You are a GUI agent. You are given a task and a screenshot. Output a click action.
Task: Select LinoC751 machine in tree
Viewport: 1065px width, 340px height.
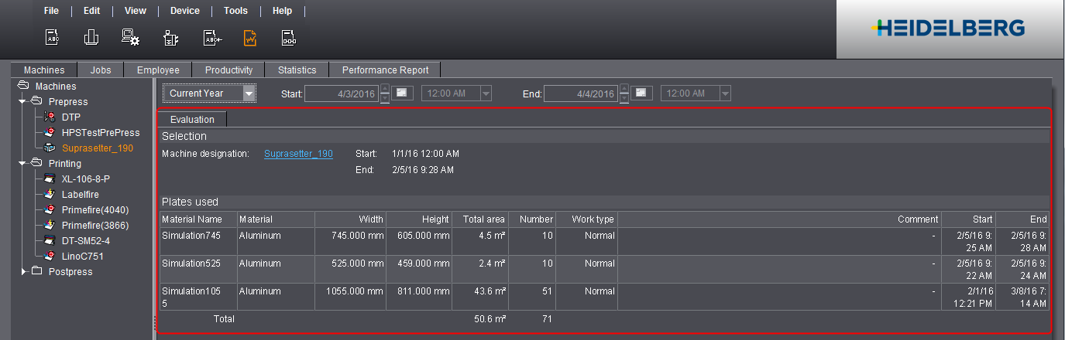pyautogui.click(x=83, y=256)
